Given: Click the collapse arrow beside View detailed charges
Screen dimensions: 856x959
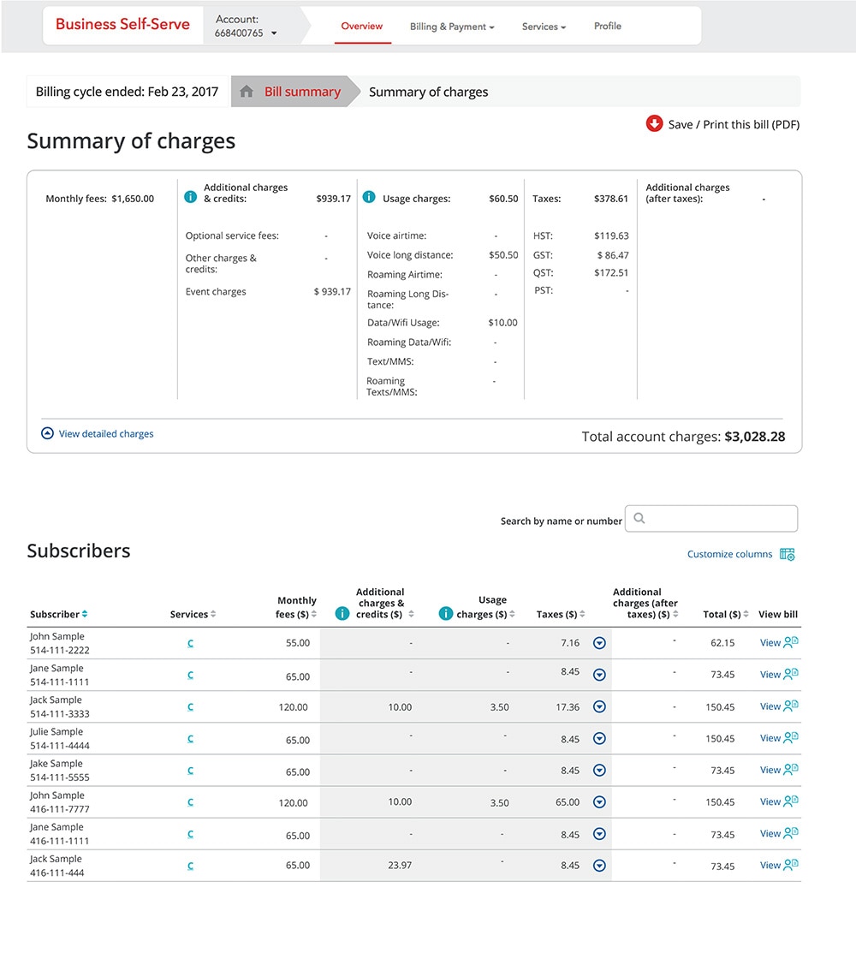Looking at the screenshot, I should point(47,433).
